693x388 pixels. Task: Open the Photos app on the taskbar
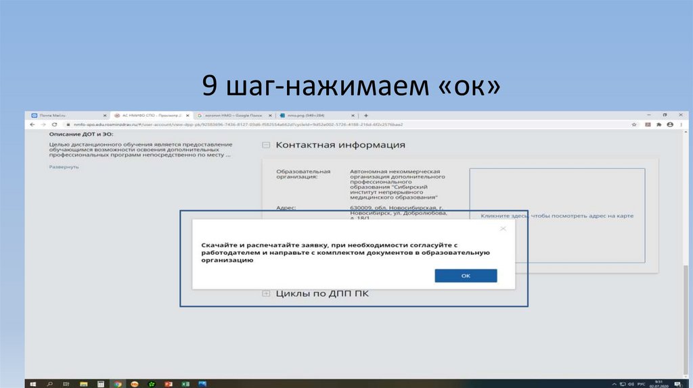click(x=202, y=384)
